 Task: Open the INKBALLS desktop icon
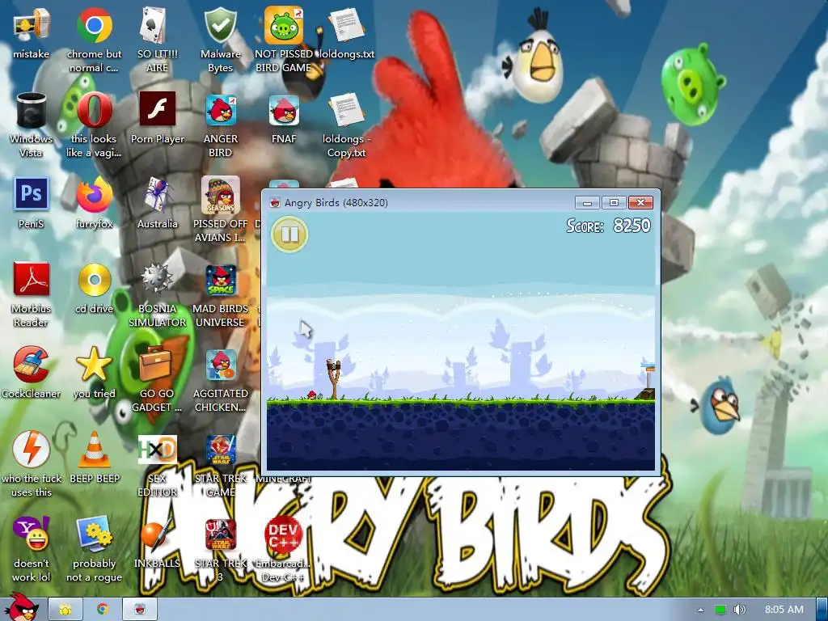157,534
